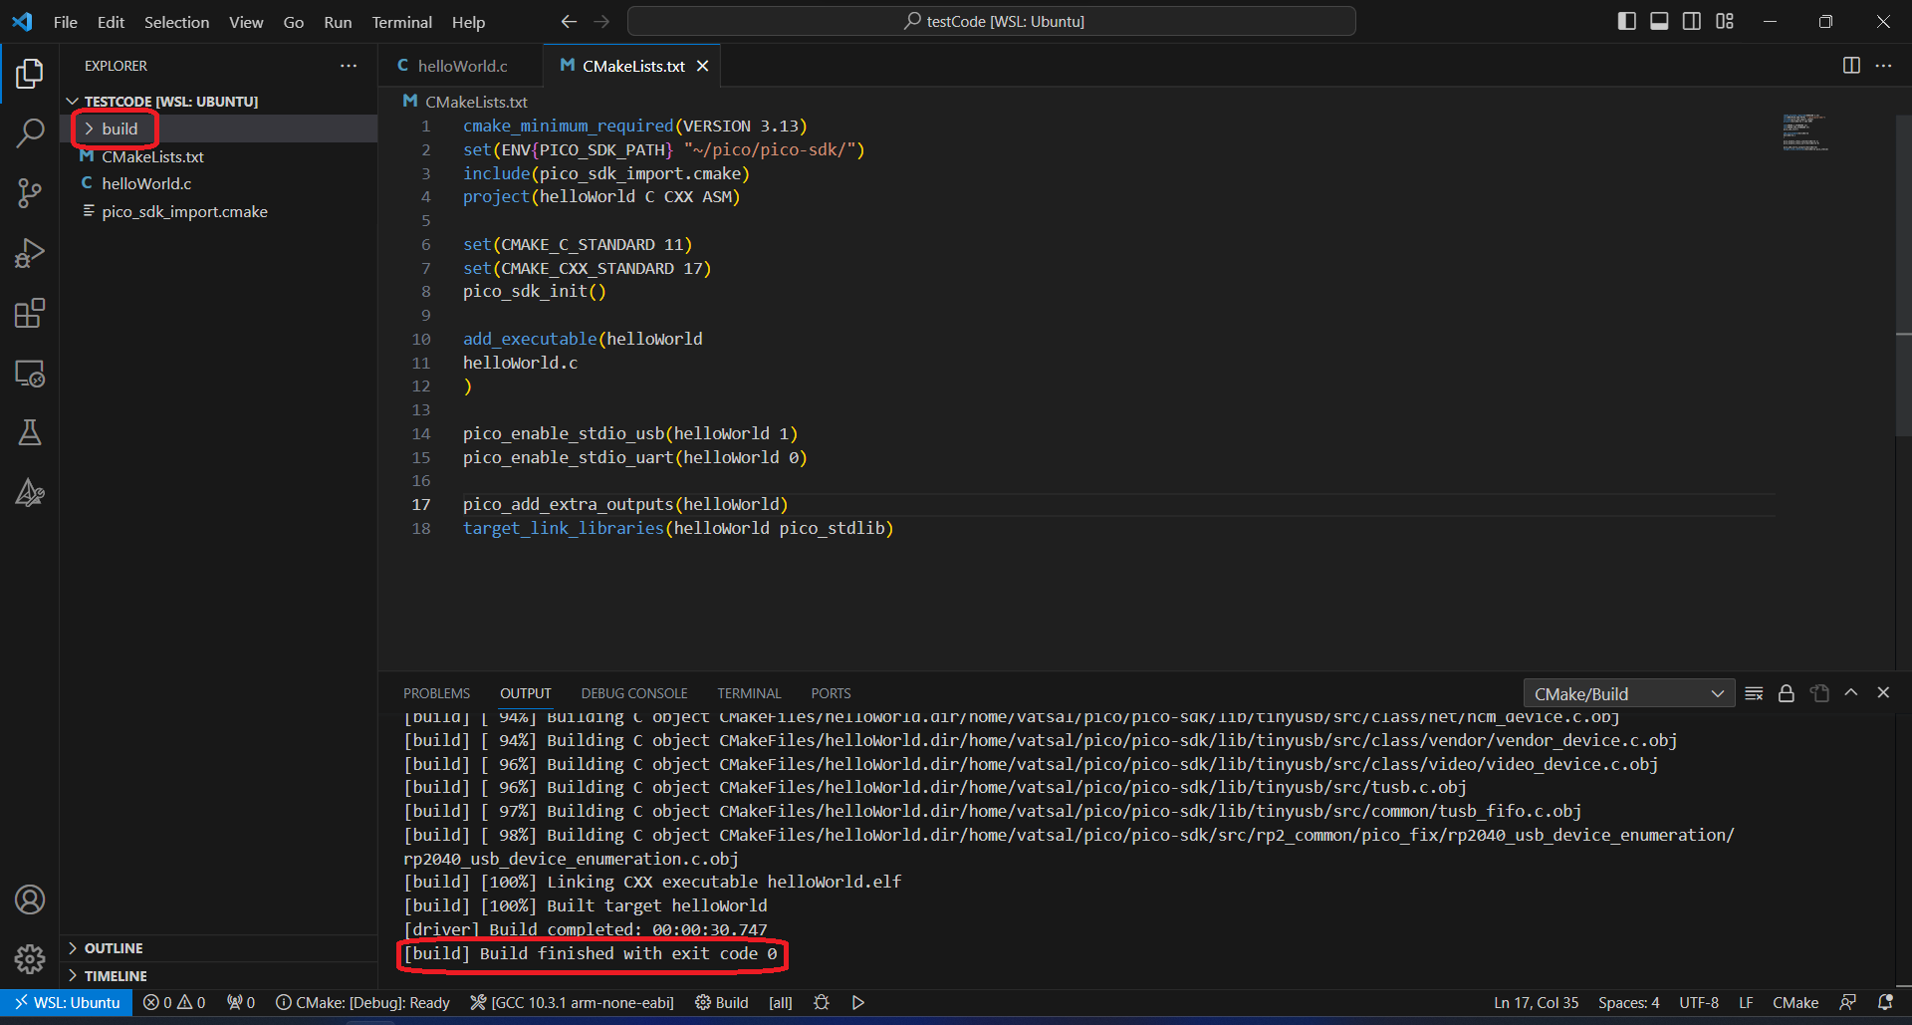Screen dimensions: 1912x1025
Task: Open the Source Control view
Action: click(x=30, y=193)
